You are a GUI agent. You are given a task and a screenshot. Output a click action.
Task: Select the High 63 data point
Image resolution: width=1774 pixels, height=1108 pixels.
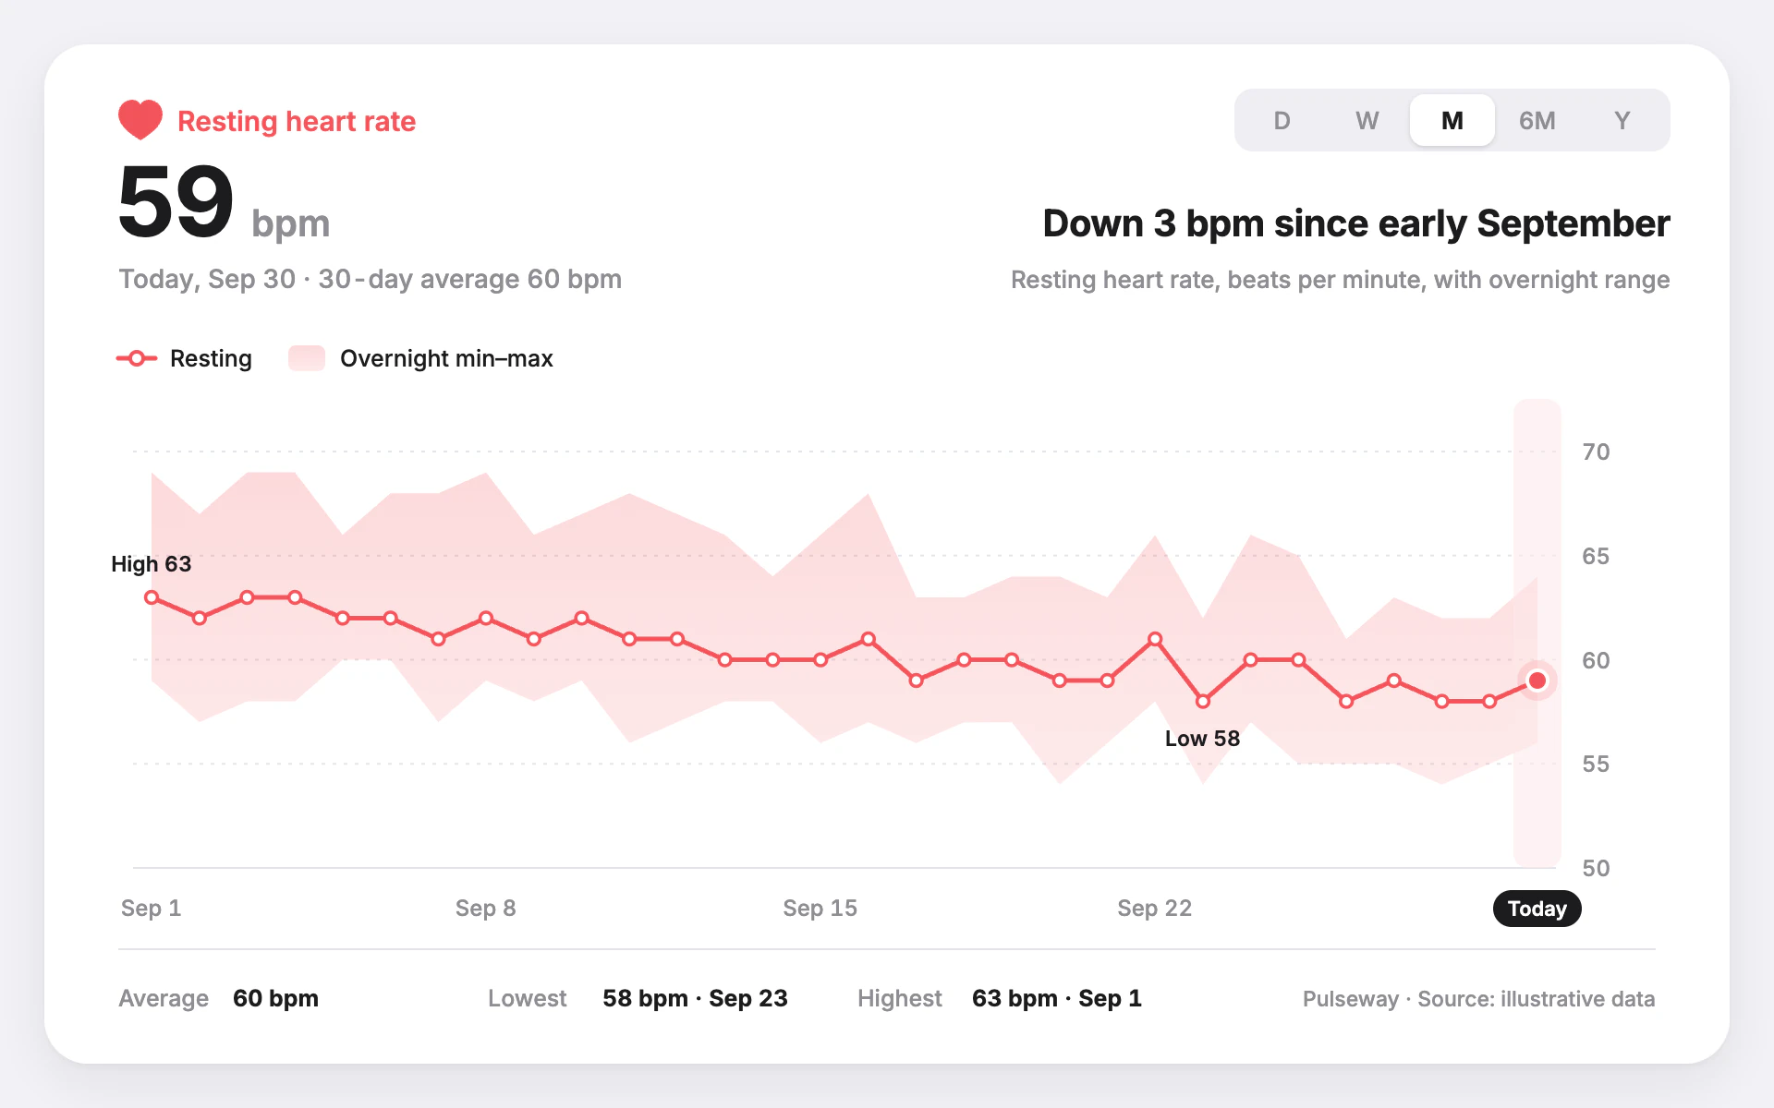(152, 597)
